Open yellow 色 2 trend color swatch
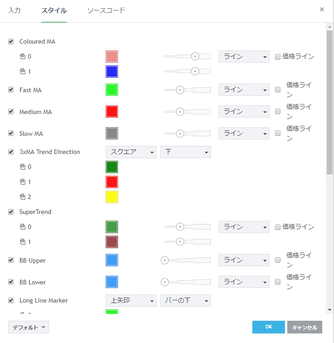The image size is (334, 343). click(x=112, y=197)
